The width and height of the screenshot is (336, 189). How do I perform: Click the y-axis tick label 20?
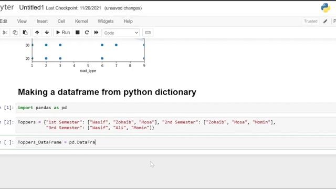coord(27,58)
